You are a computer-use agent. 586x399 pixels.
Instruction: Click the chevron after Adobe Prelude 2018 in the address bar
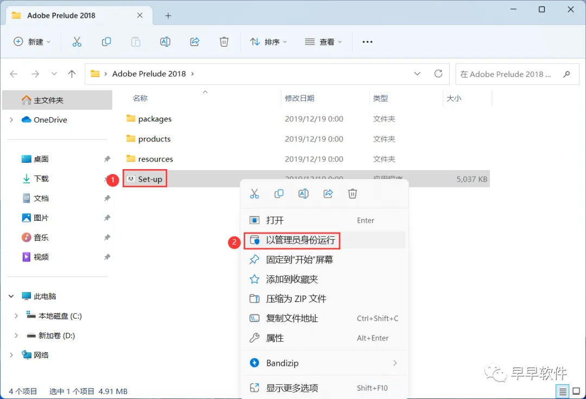pyautogui.click(x=193, y=74)
